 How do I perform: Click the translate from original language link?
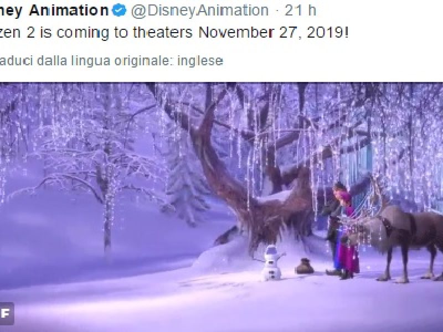[x=112, y=61]
